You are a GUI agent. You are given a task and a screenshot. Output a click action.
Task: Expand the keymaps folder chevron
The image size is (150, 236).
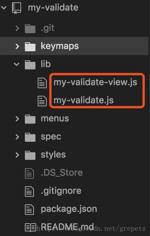(x=17, y=46)
